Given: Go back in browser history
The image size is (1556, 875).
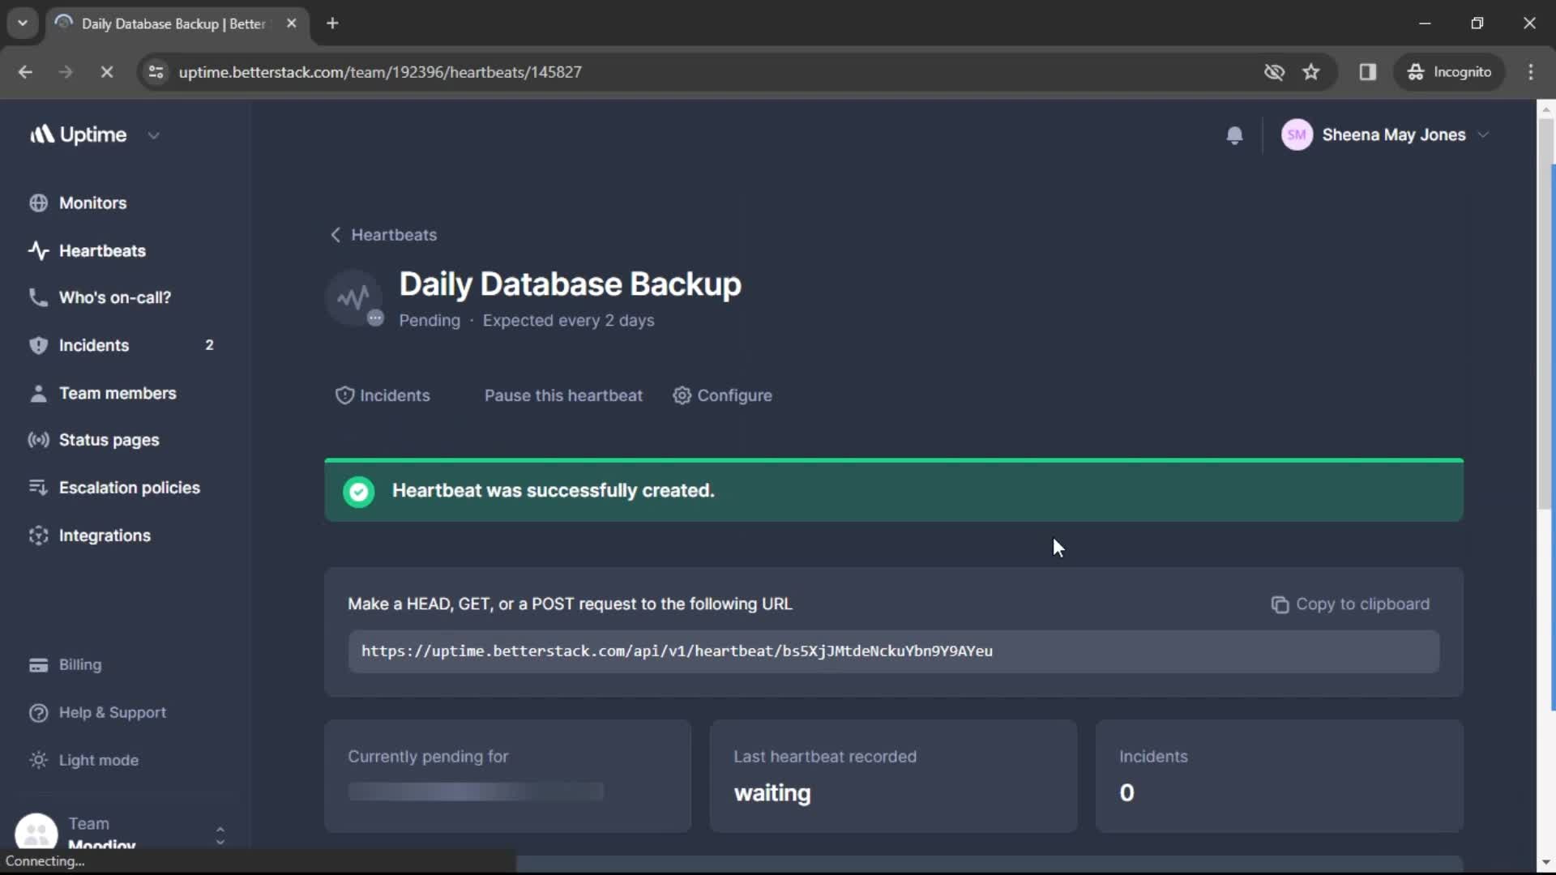Looking at the screenshot, I should point(25,72).
